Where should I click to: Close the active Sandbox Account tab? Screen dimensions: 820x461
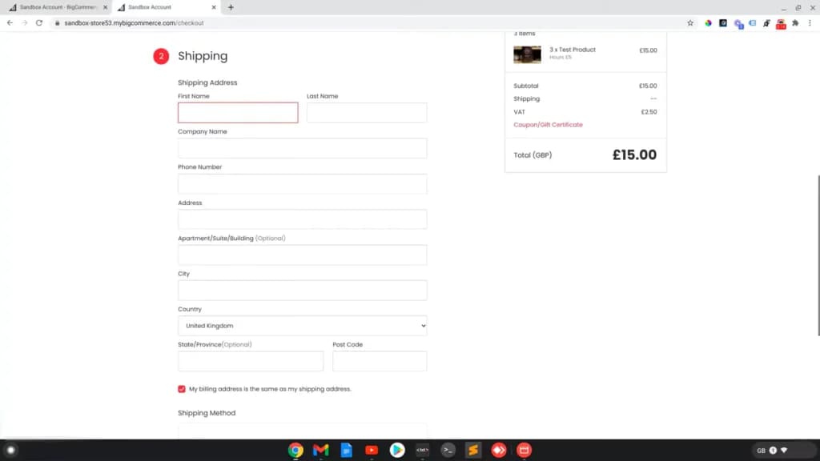(213, 7)
